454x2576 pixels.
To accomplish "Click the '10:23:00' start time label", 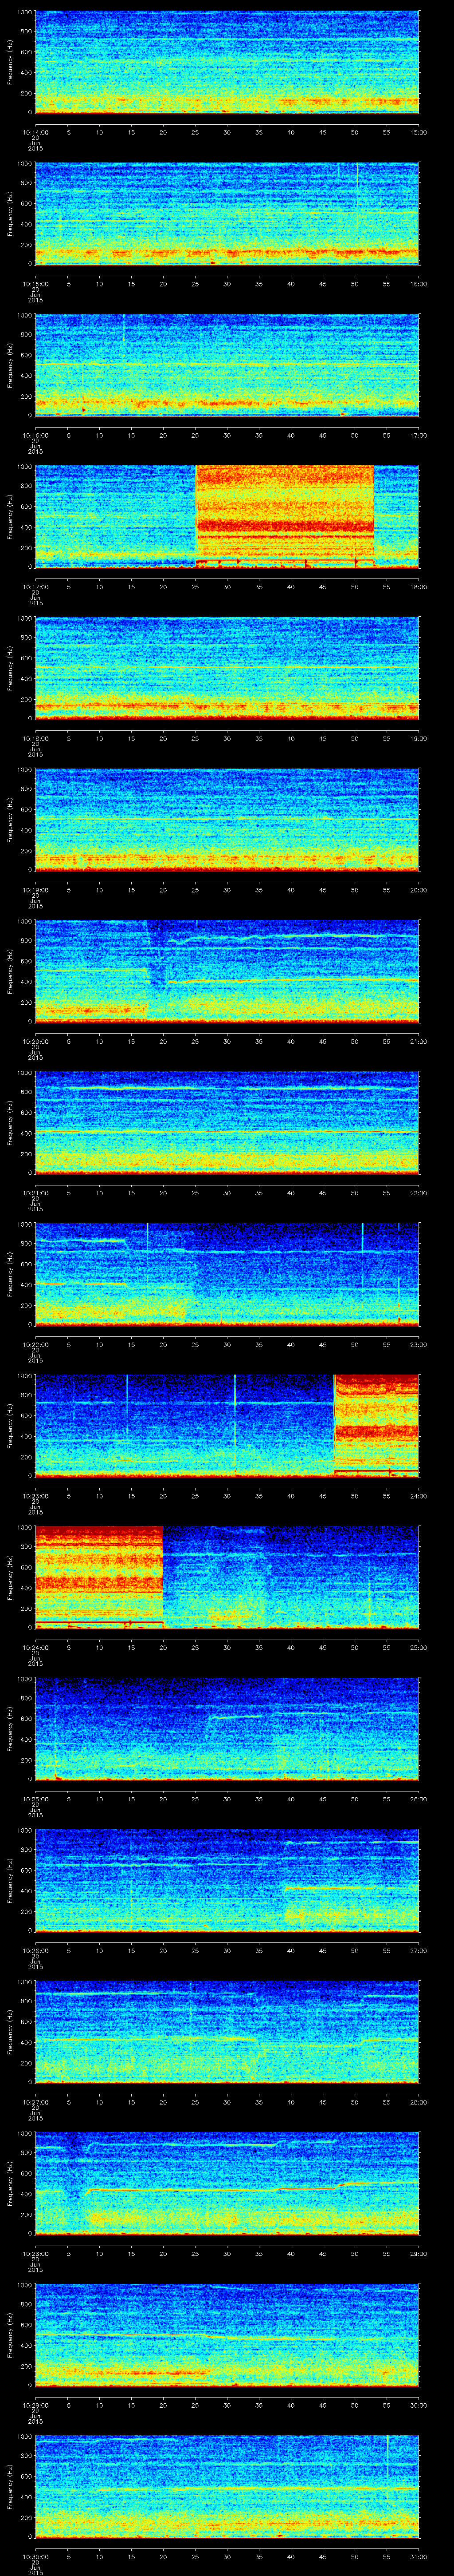I will tap(35, 1496).
